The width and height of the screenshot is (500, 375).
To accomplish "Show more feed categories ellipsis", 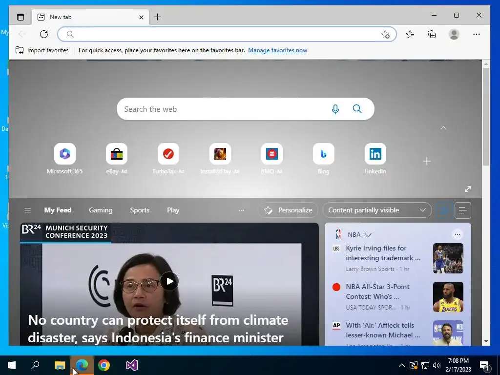I will pos(242,210).
